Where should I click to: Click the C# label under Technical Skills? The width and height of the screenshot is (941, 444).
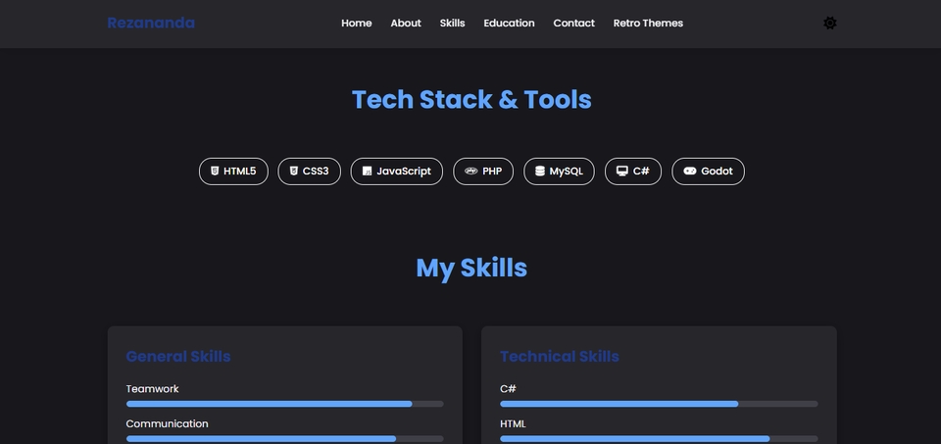508,389
